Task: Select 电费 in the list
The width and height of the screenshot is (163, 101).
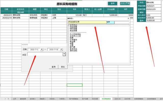Action: (72, 44)
